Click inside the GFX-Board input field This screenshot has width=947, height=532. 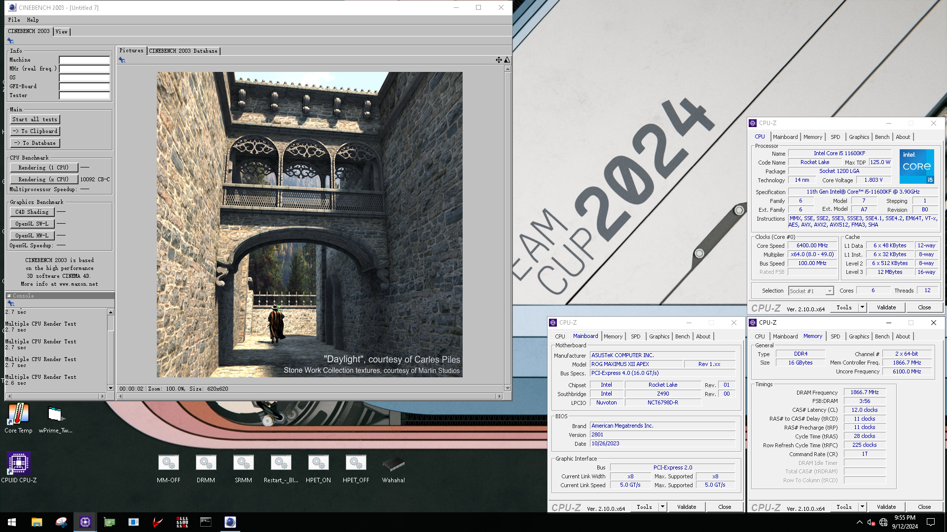point(84,87)
